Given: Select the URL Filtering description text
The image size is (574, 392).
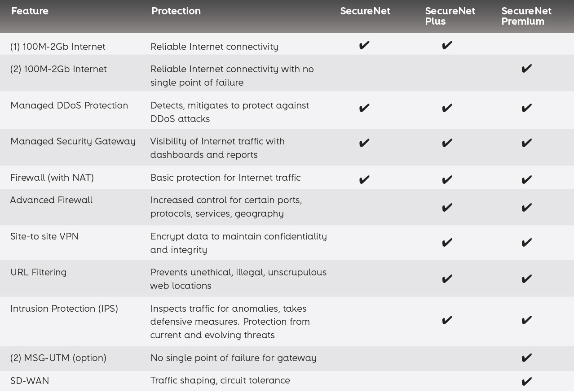Looking at the screenshot, I should pyautogui.click(x=238, y=279).
